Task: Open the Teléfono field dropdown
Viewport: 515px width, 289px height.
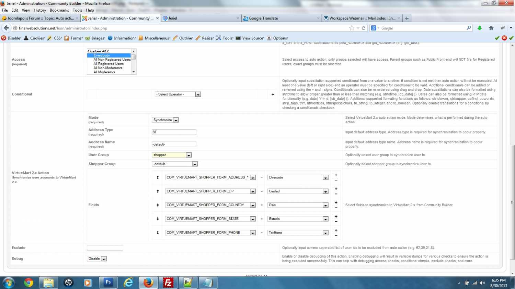Action: (x=298, y=233)
